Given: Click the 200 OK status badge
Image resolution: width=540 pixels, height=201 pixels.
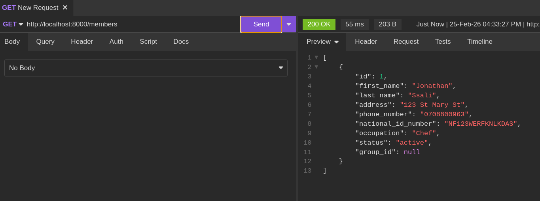Looking at the screenshot, I should 319,24.
